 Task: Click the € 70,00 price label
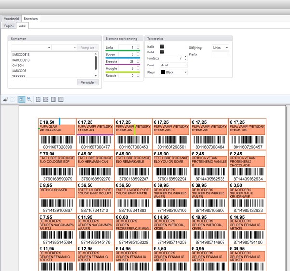point(47,154)
